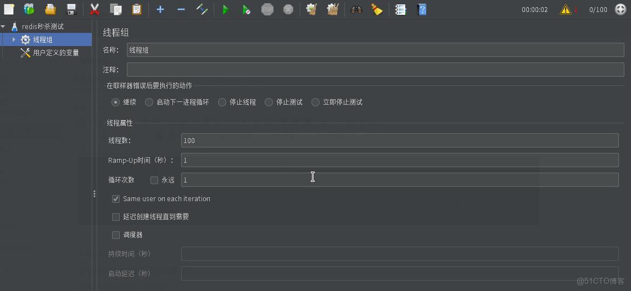
Task: Click Start no pauses icon
Action: pos(246,10)
